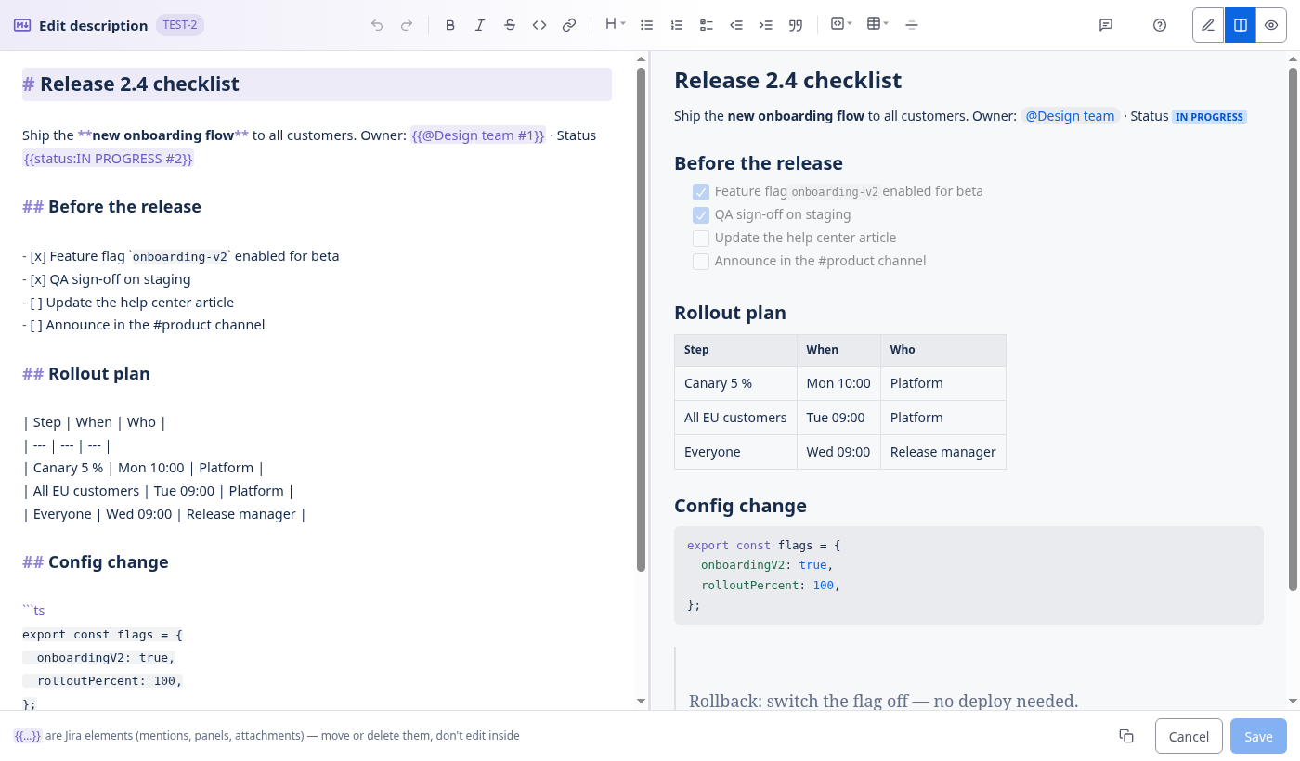Image resolution: width=1300 pixels, height=761 pixels.
Task: Click the Who column header in table
Action: point(943,350)
